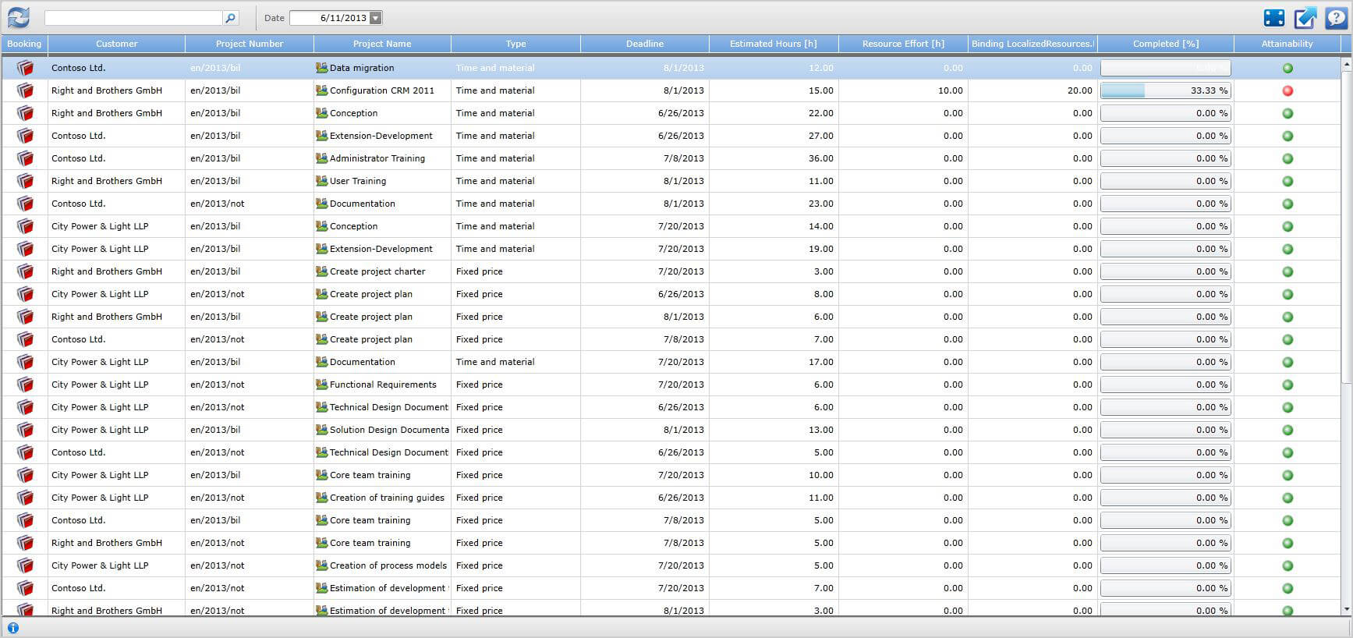The height and width of the screenshot is (638, 1353).
Task: Open the help speech-bubble icon
Action: tap(1336, 18)
